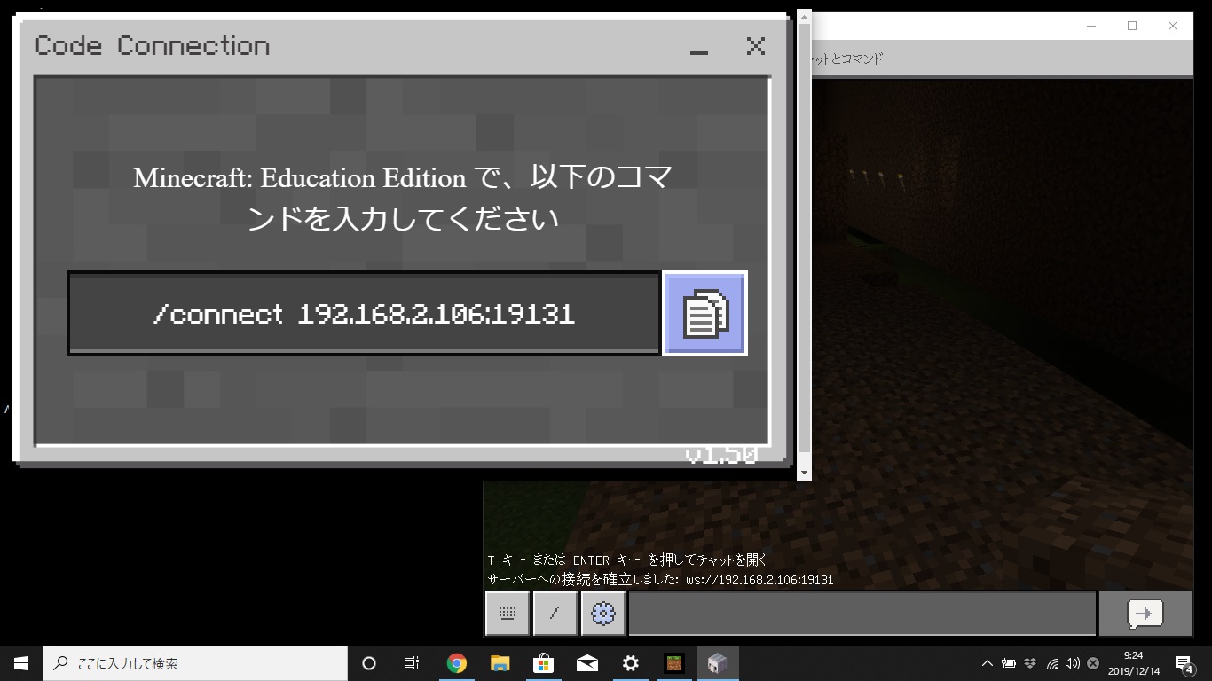Click the taskbar search box
The width and height of the screenshot is (1212, 681).
coord(195,663)
